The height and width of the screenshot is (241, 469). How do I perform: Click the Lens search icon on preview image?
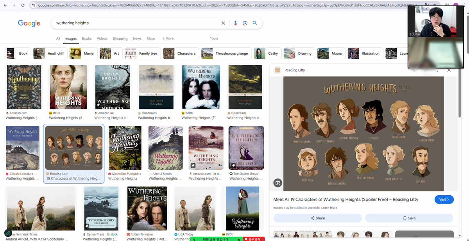[277, 182]
